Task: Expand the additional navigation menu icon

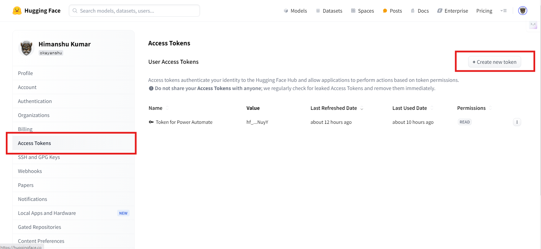Action: click(503, 11)
